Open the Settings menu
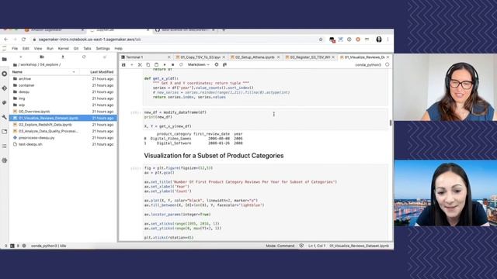497x279 pixels. click(x=103, y=49)
